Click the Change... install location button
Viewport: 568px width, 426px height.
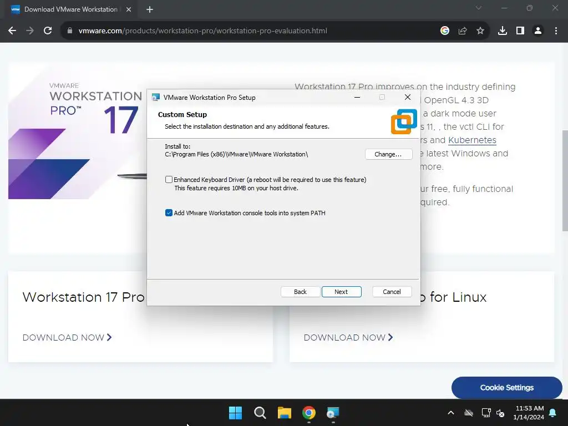(388, 154)
